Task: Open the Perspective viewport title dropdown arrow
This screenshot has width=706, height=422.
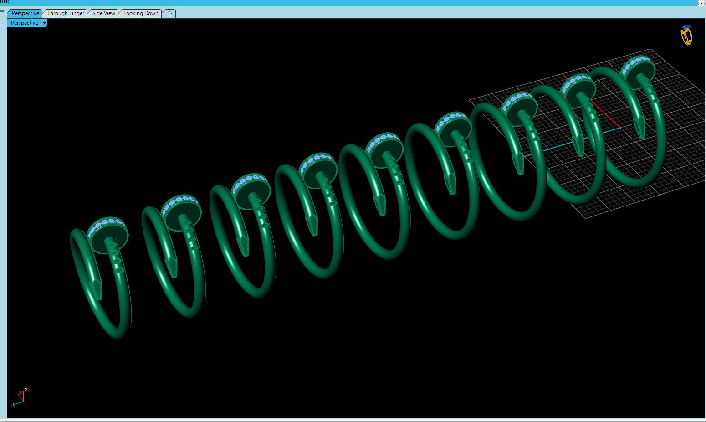Action: [x=44, y=23]
